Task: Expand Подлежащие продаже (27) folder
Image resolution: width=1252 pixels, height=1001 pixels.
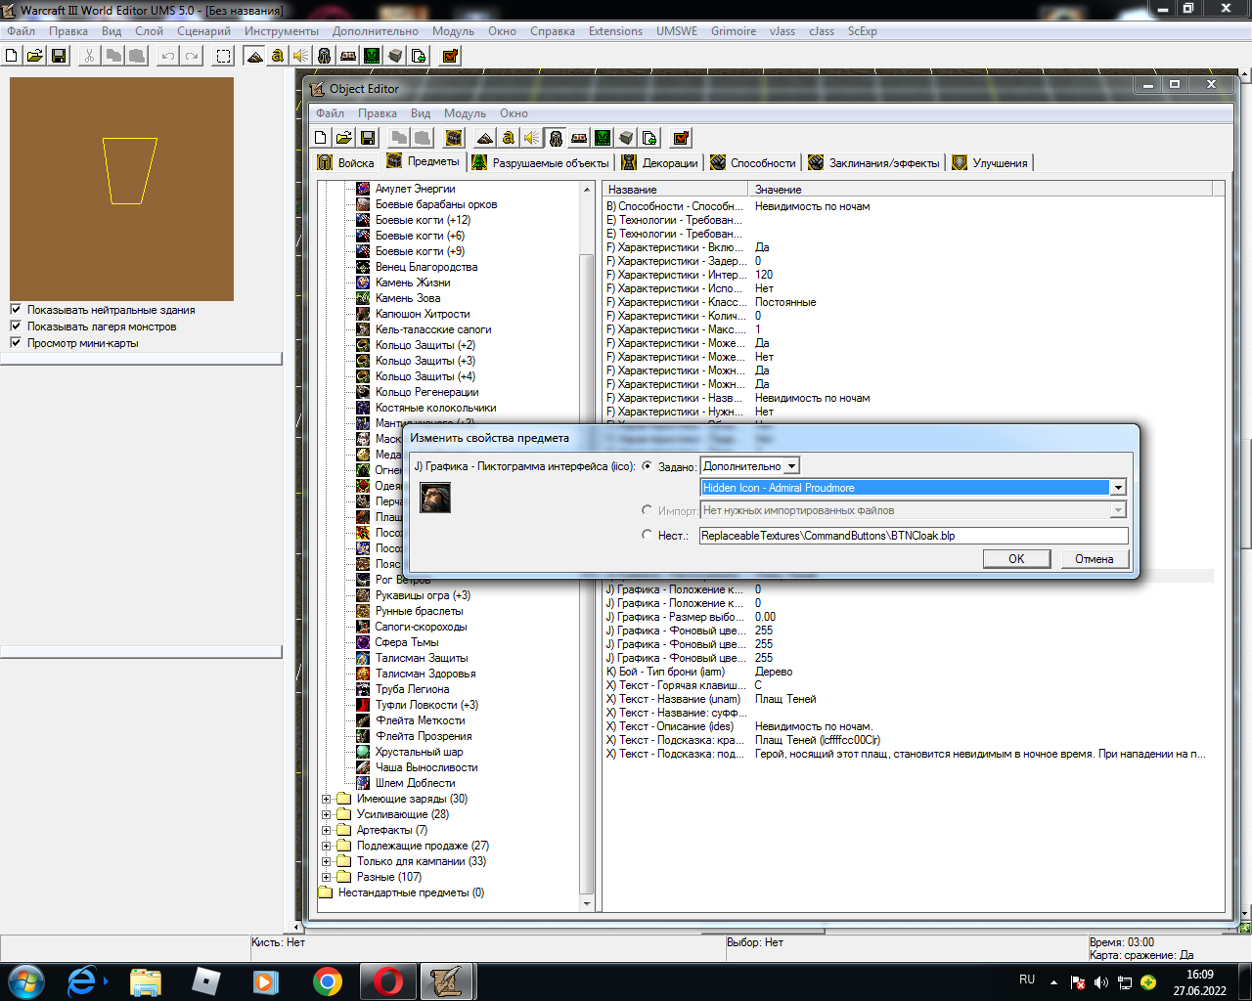Action: [x=327, y=846]
